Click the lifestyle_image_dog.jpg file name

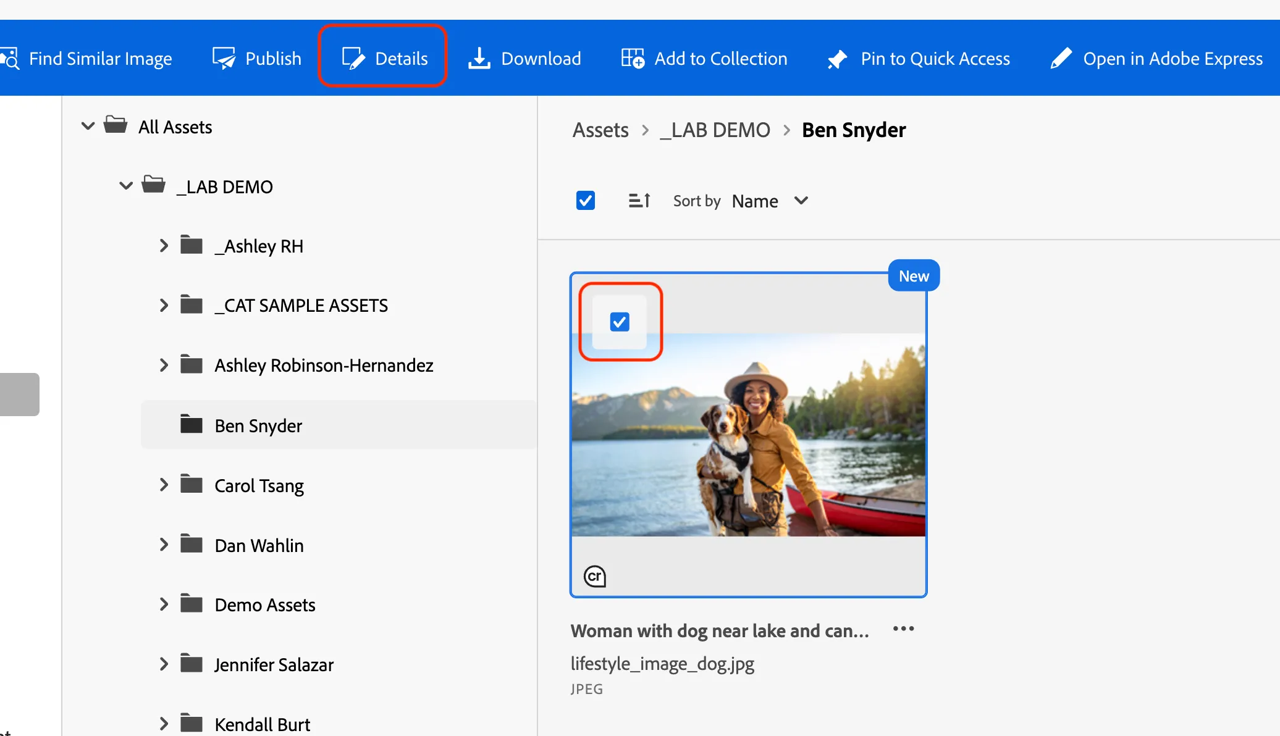point(662,664)
